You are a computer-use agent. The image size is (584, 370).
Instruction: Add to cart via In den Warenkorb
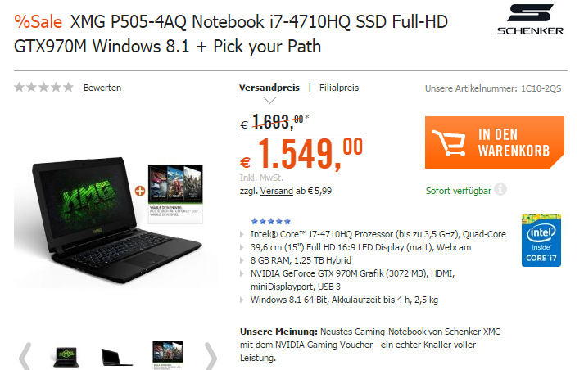pyautogui.click(x=495, y=142)
